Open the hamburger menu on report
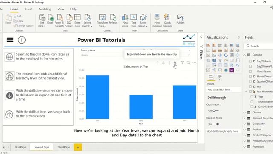Viewport: 273px width, 154px height. tap(10, 40)
